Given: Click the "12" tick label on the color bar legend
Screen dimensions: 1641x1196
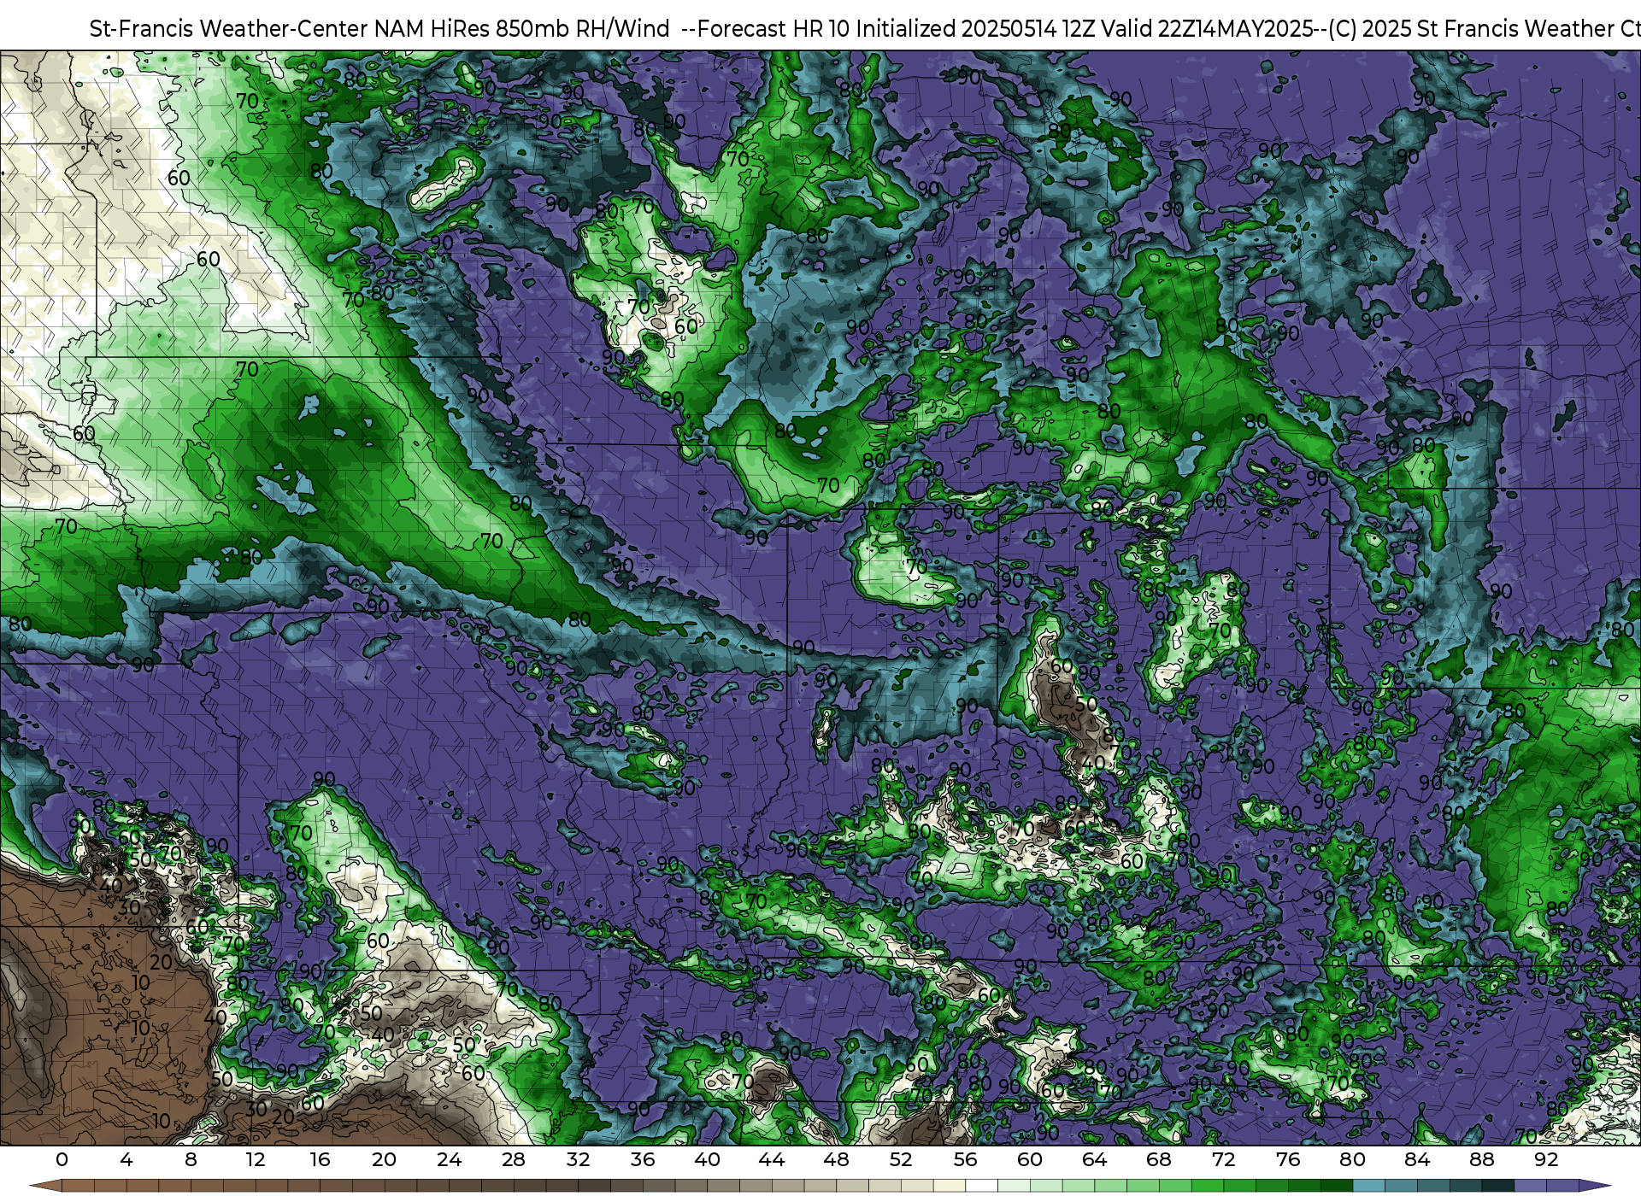Looking at the screenshot, I should pos(255,1159).
